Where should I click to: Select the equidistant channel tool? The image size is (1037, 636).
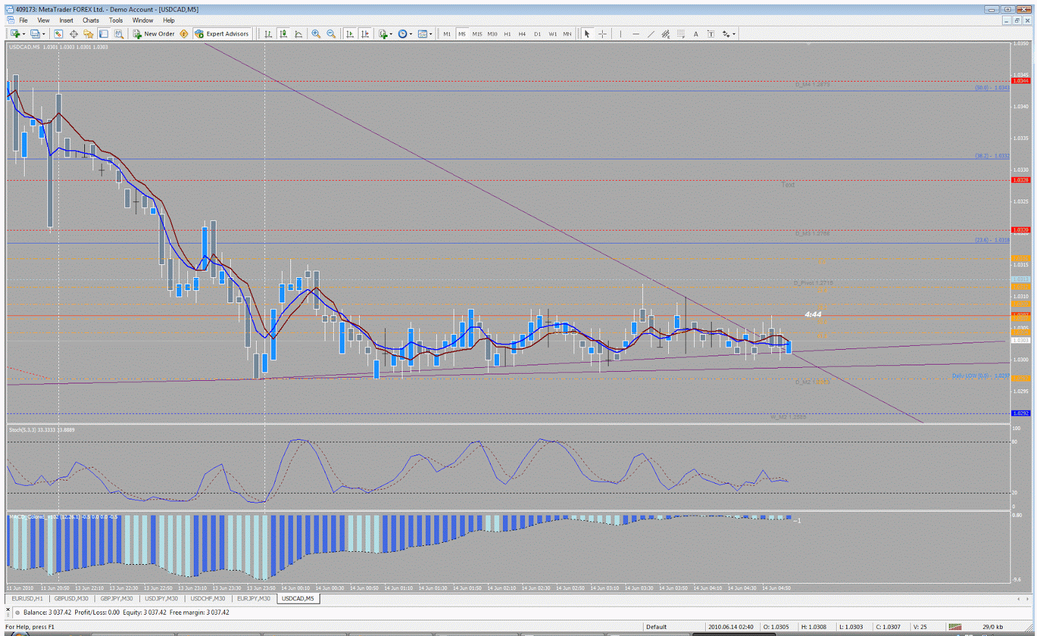coord(666,34)
